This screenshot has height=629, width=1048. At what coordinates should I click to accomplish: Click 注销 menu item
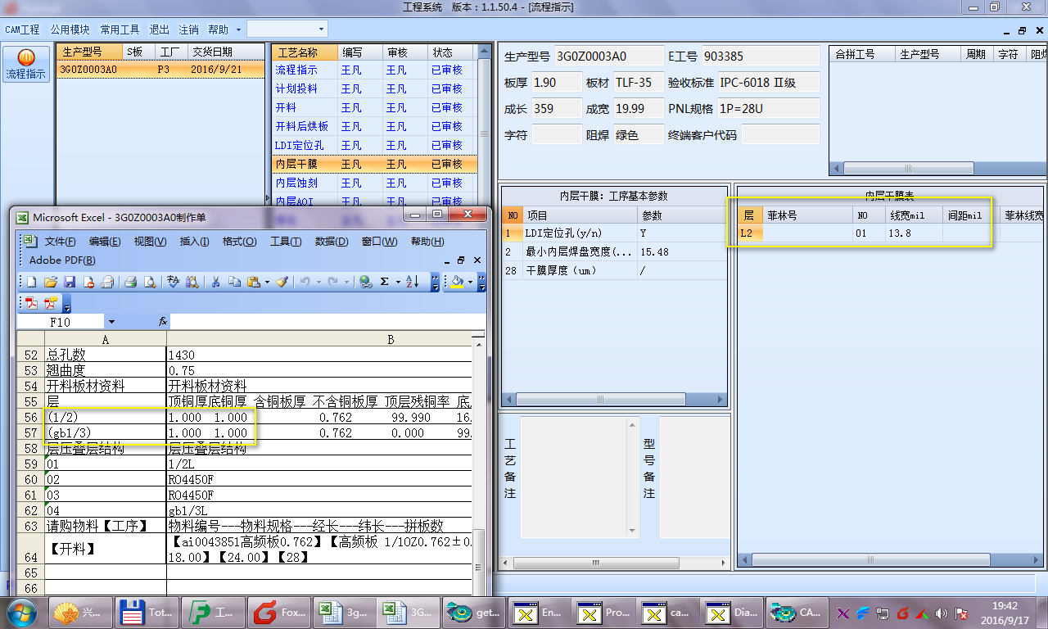pyautogui.click(x=188, y=29)
